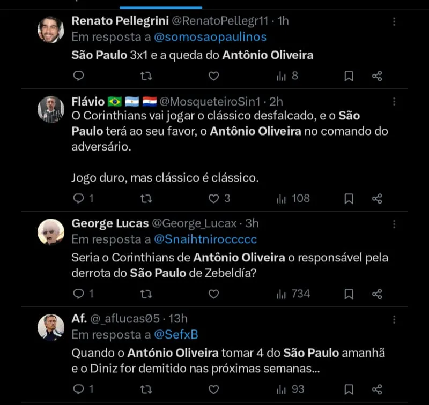Open the @Snaihtnirocccc mention link
Viewport: 429px width, 405px height.
(x=205, y=239)
